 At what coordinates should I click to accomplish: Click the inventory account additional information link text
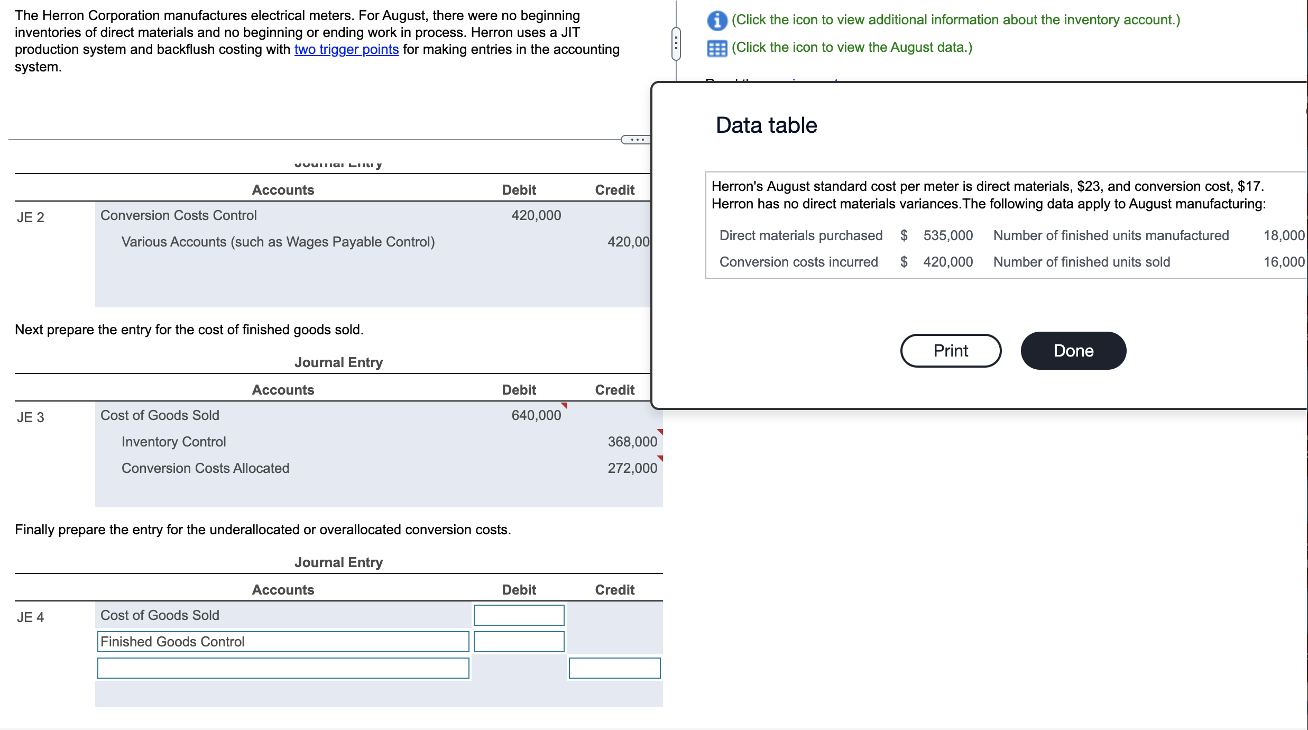(955, 20)
